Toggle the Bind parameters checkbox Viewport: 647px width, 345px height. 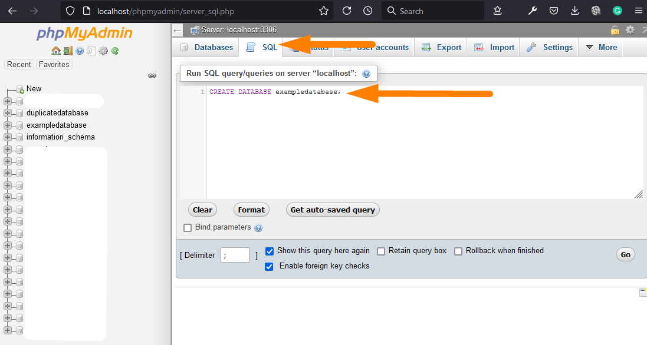coord(188,228)
